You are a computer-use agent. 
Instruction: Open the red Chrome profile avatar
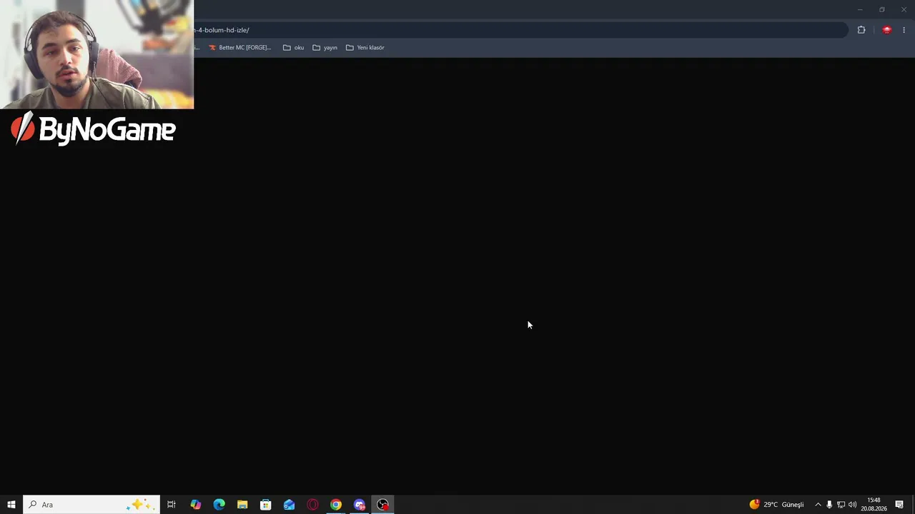(x=887, y=30)
